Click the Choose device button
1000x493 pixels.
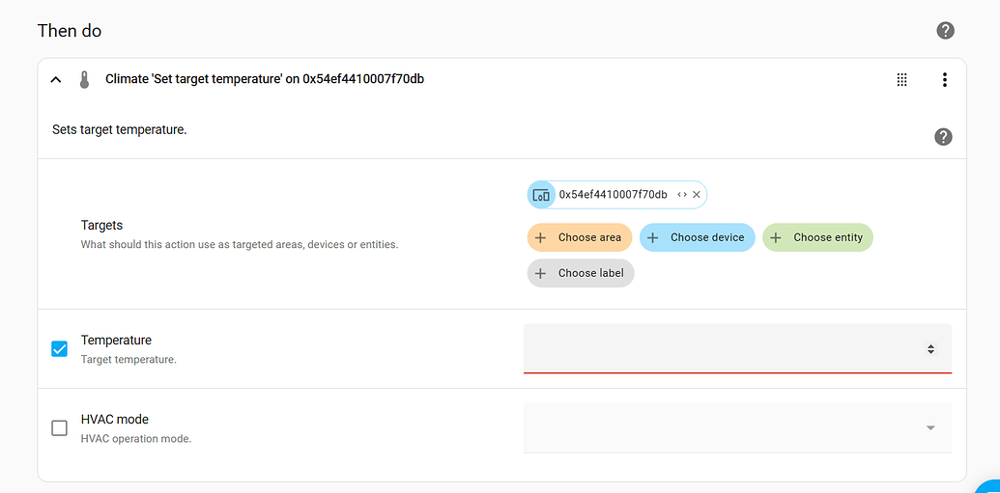[697, 237]
